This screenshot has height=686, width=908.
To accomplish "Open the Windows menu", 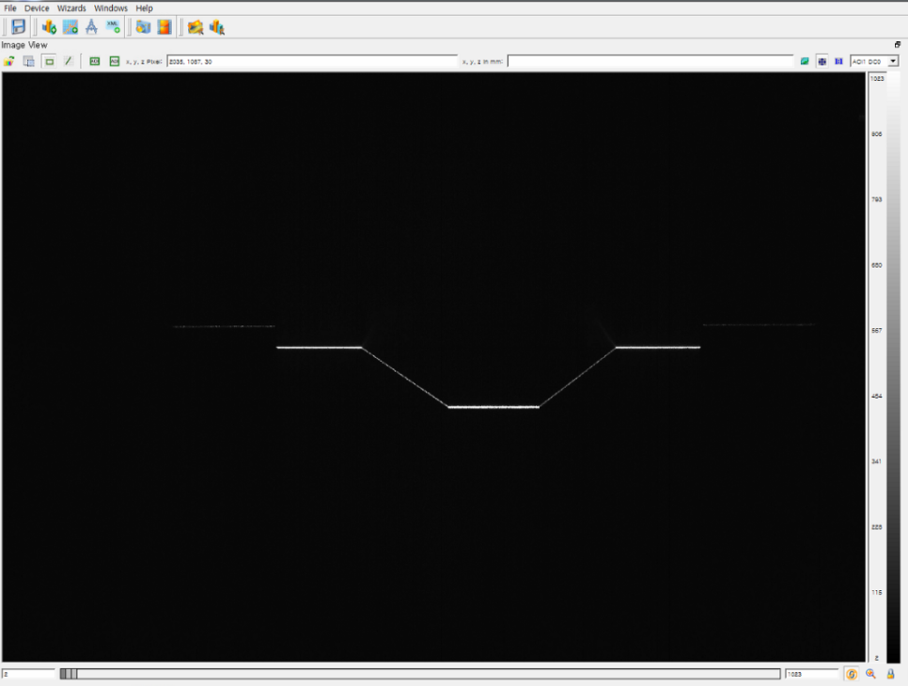I will pyautogui.click(x=110, y=8).
